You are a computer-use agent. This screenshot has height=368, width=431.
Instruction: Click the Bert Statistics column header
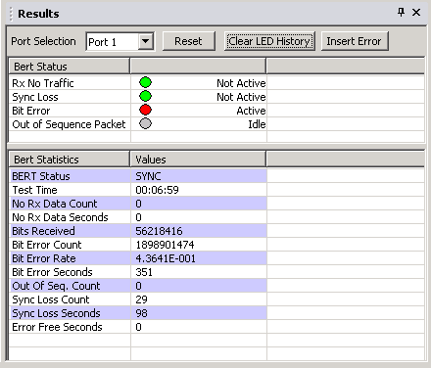pyautogui.click(x=70, y=160)
